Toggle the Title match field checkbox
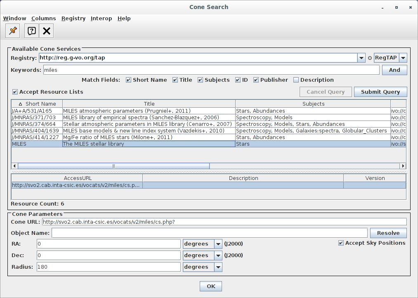 click(x=175, y=80)
